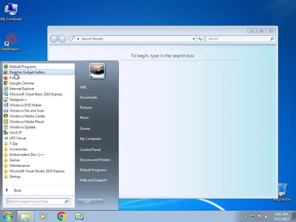Screen dimensions: 296x222
Task: Click the taskbar clock showing 4:01 AM
Action: click(x=281, y=217)
